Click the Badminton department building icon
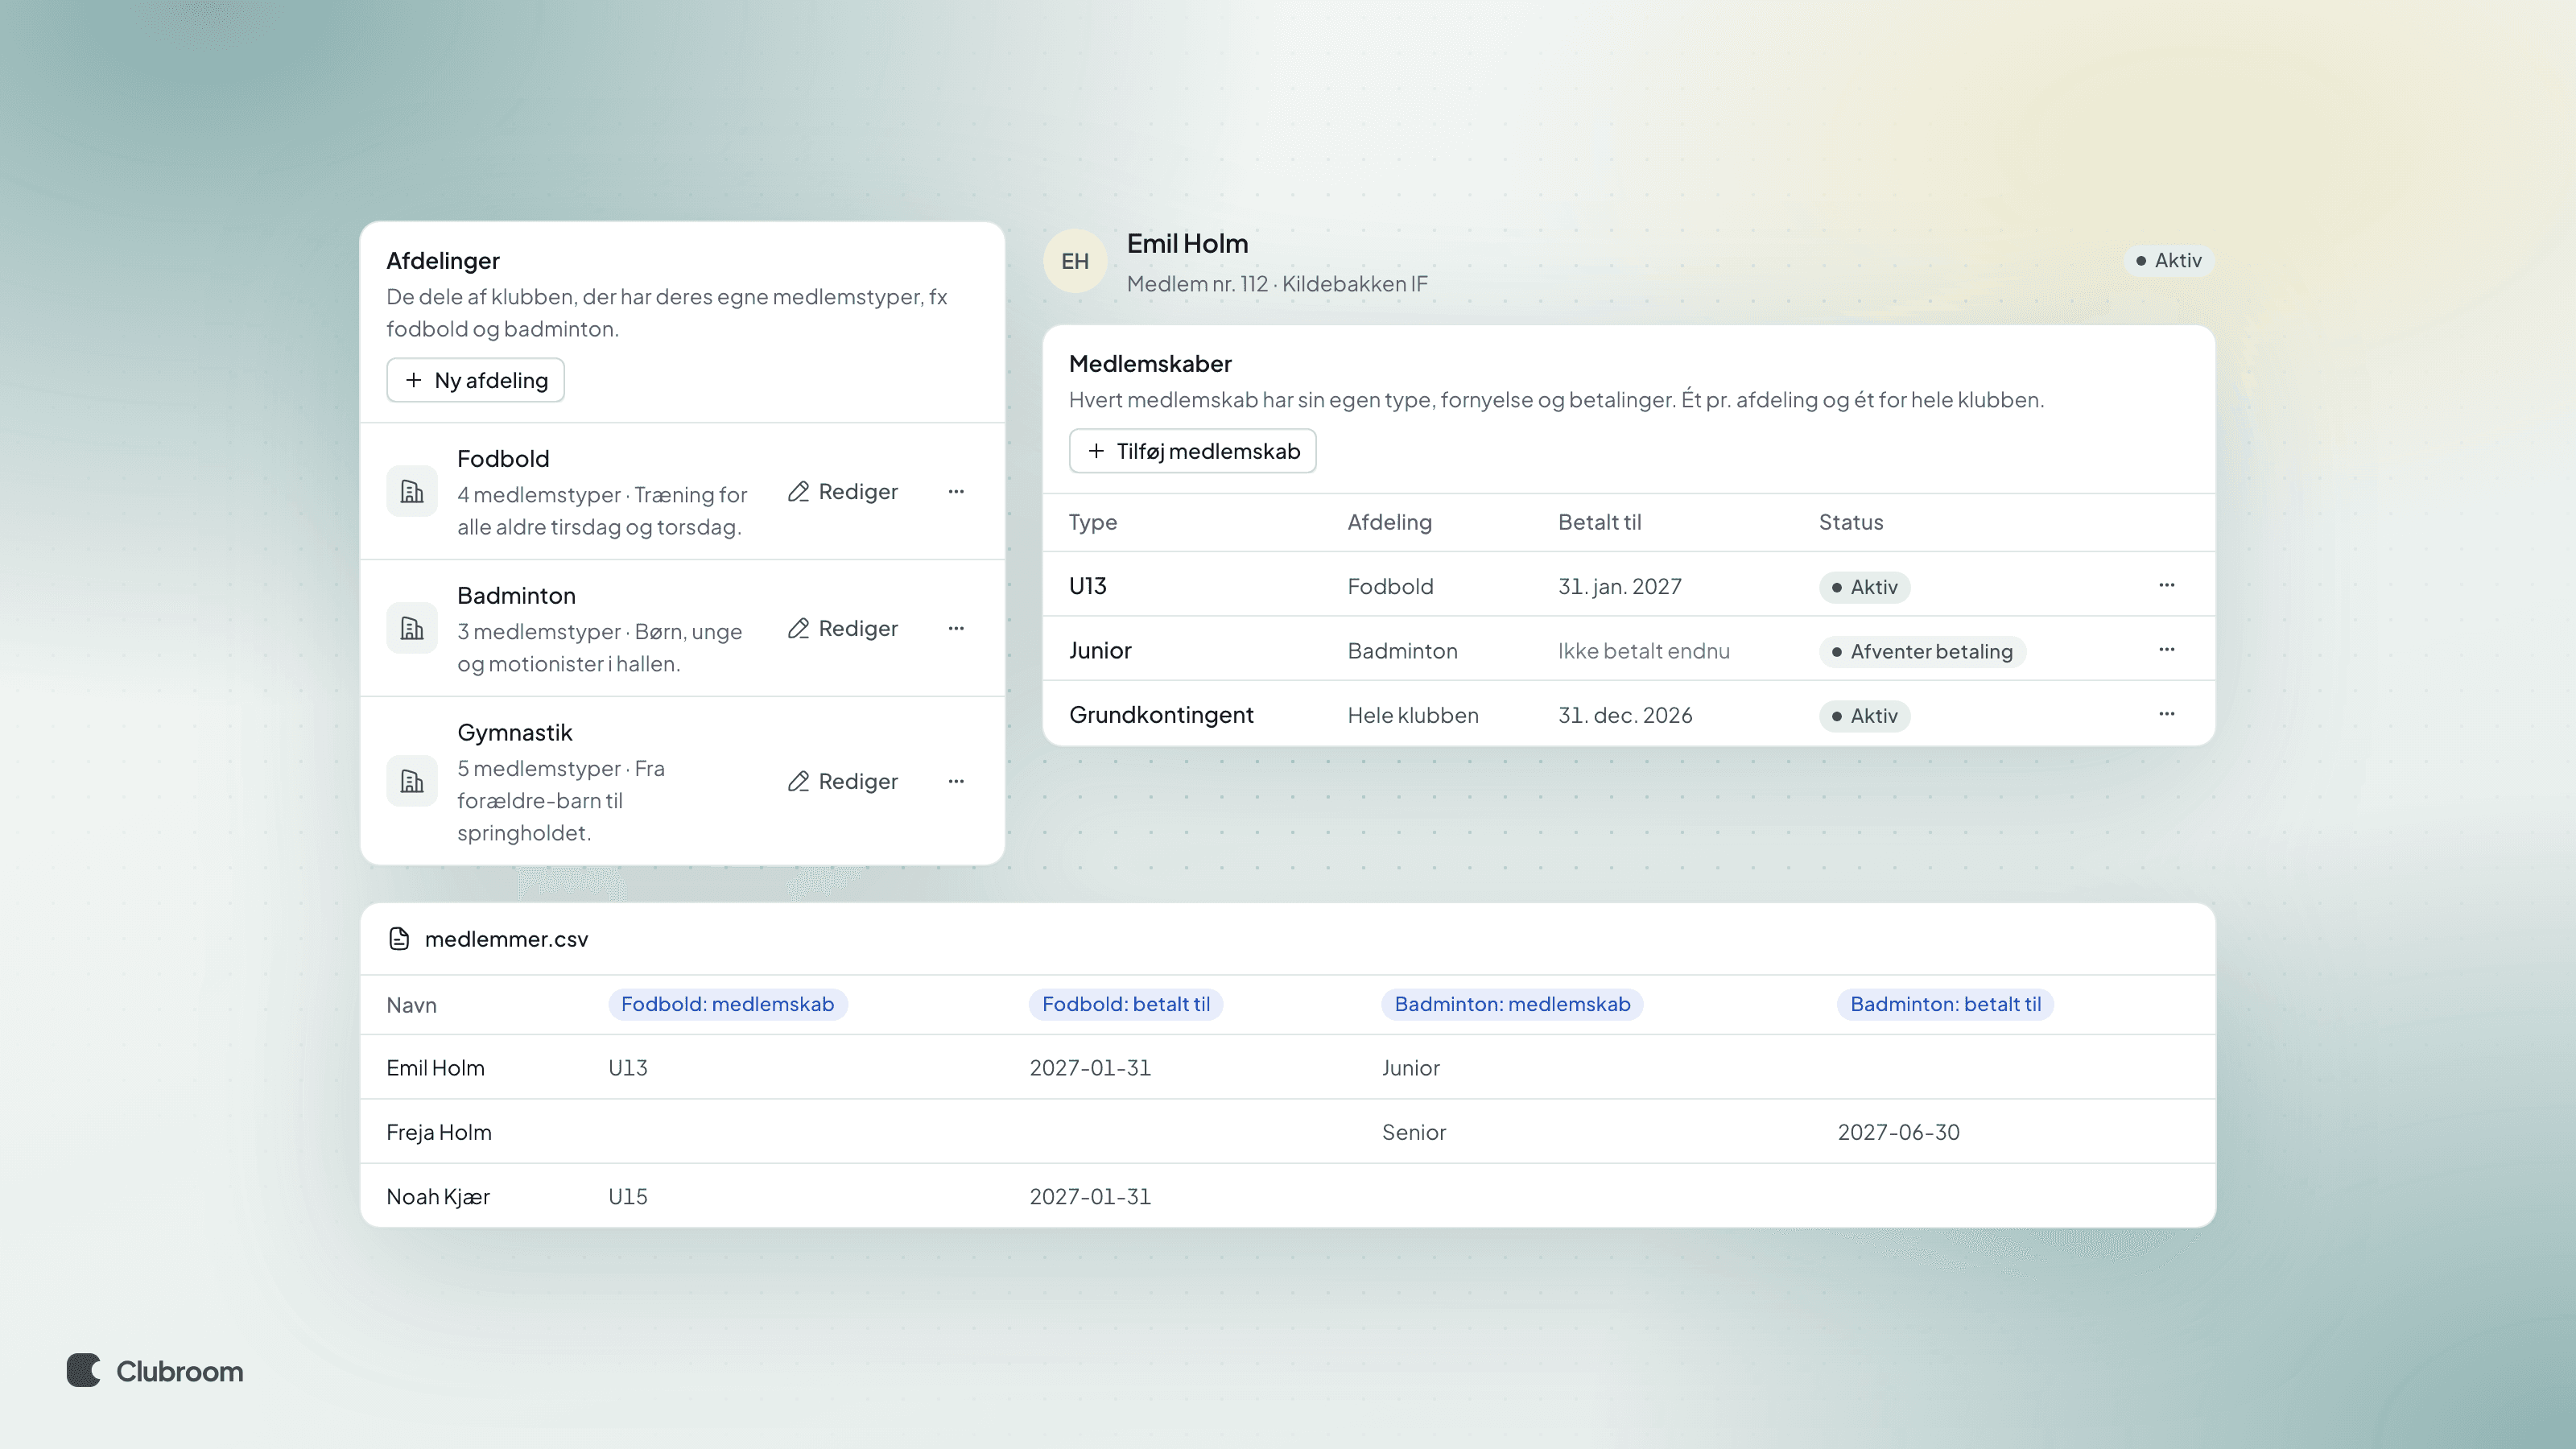2576x1449 pixels. (412, 628)
